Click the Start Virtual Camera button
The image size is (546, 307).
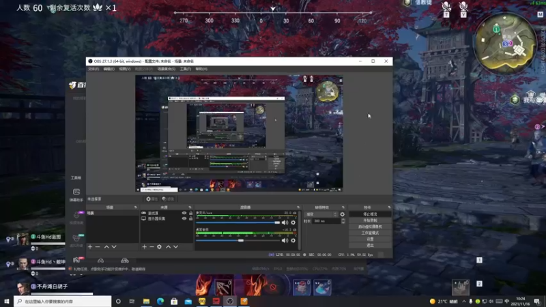pos(370,226)
